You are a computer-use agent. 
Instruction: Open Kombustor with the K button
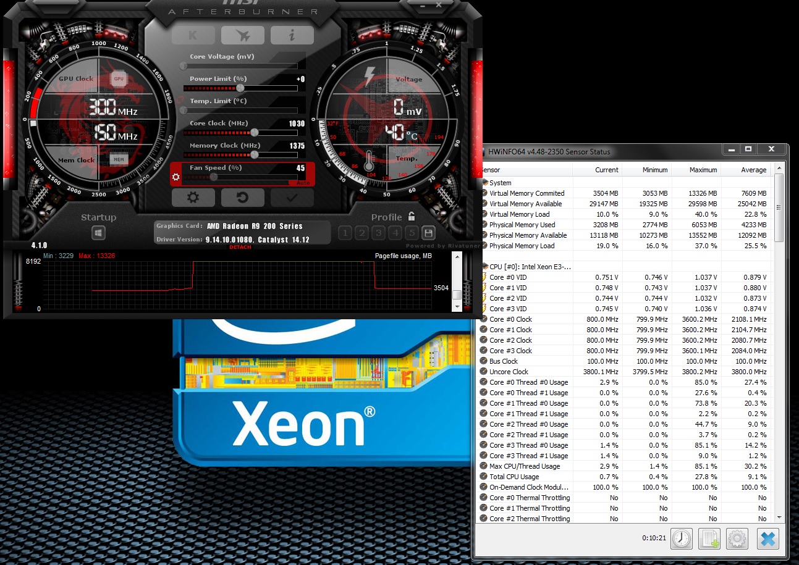(x=193, y=35)
